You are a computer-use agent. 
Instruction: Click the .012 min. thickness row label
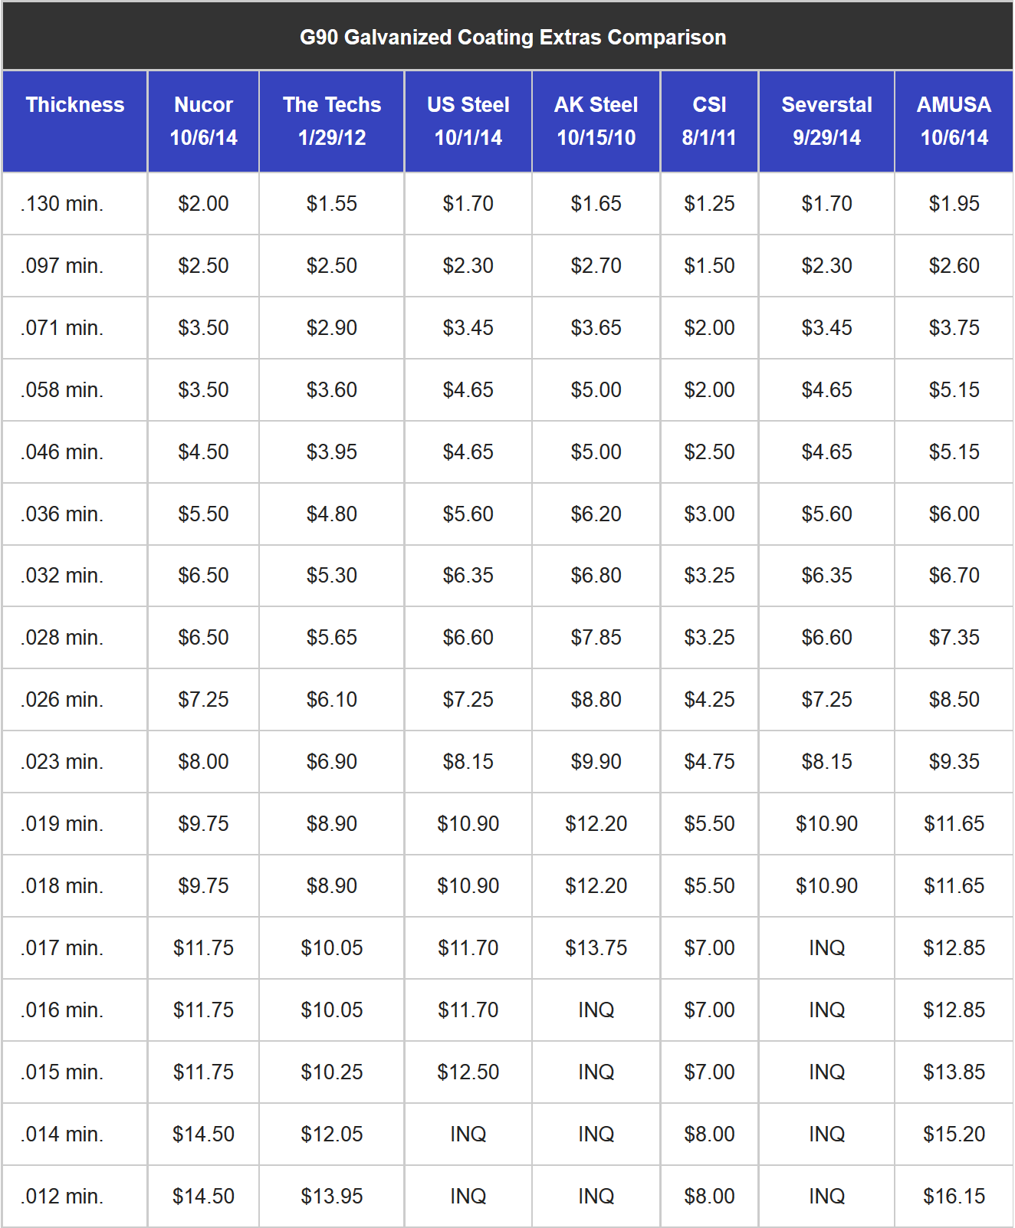pyautogui.click(x=62, y=1197)
